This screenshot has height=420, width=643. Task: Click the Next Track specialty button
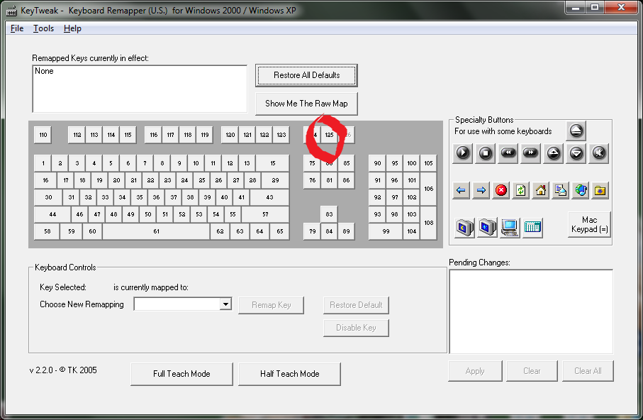click(531, 153)
